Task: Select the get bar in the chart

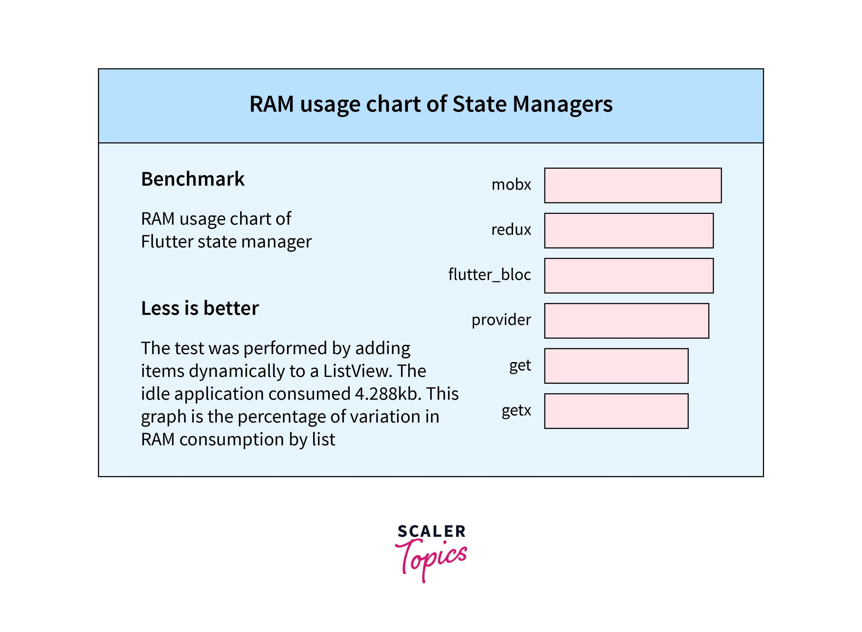Action: coord(616,366)
